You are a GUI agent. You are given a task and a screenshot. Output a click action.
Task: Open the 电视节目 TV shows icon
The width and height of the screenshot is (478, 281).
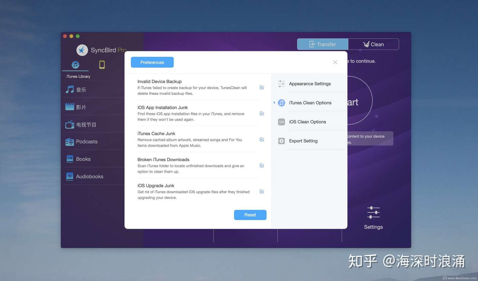click(x=70, y=124)
